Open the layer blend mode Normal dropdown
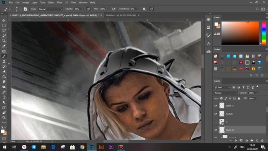 click(226, 93)
